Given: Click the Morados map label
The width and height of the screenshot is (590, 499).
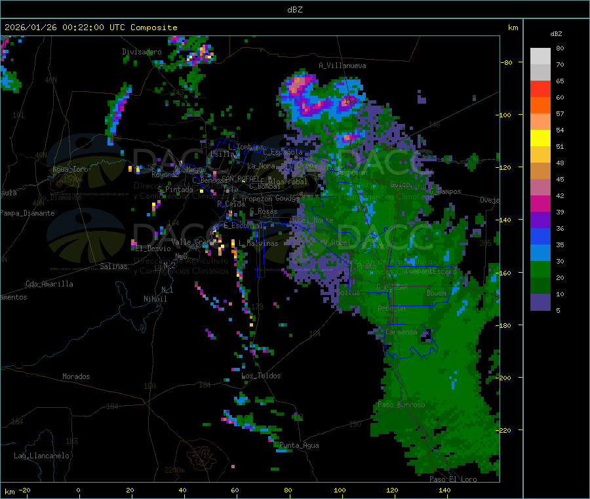Looking at the screenshot, I should click(76, 376).
